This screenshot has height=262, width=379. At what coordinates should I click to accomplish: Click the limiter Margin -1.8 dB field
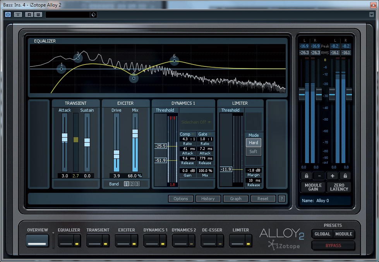254,170
